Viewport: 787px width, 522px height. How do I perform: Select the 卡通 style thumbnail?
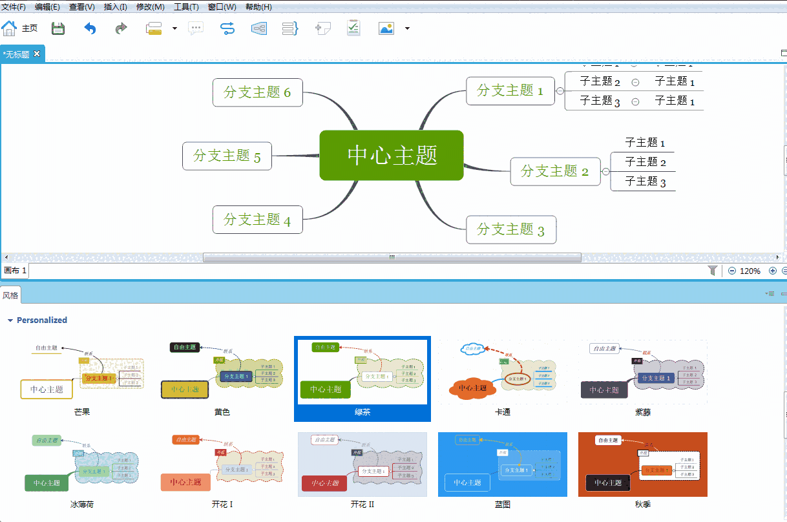(x=503, y=378)
